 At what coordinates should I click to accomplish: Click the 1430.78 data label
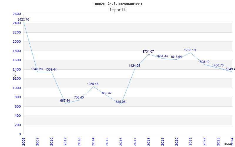click(218, 65)
